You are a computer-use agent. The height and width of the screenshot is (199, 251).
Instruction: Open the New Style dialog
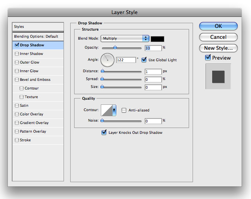point(218,48)
